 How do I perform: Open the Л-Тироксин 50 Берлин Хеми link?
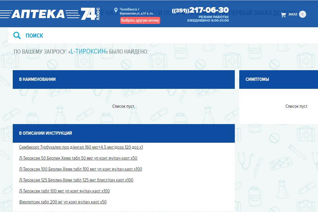(78, 158)
